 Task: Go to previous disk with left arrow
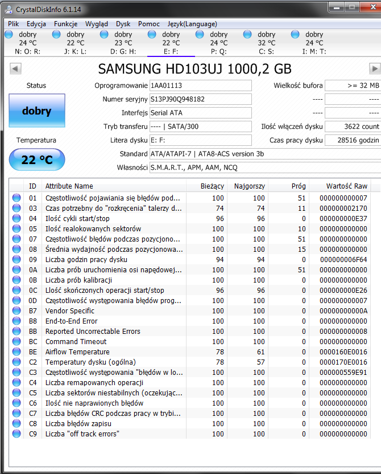(x=15, y=68)
